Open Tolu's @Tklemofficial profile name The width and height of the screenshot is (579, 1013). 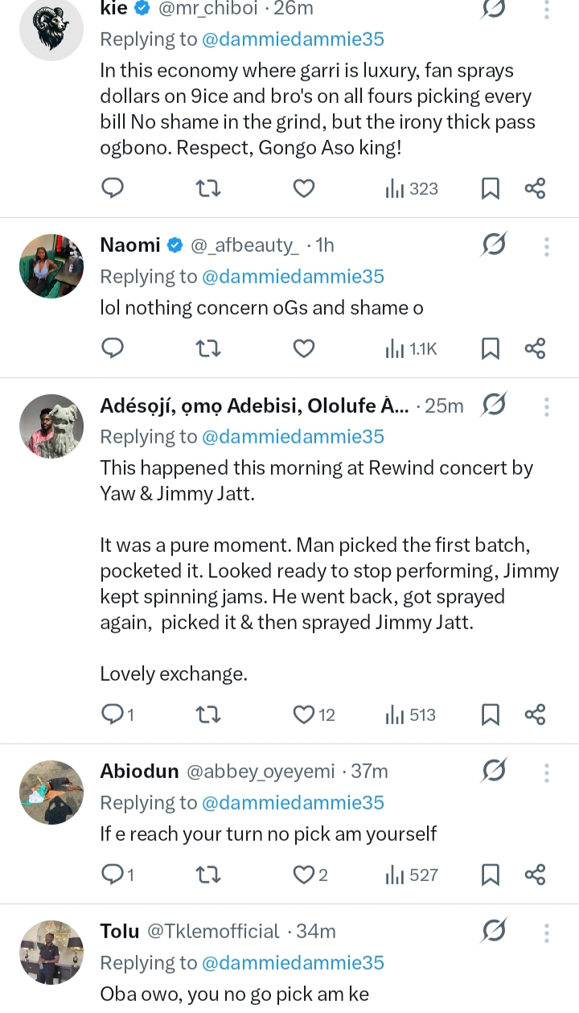tap(212, 932)
